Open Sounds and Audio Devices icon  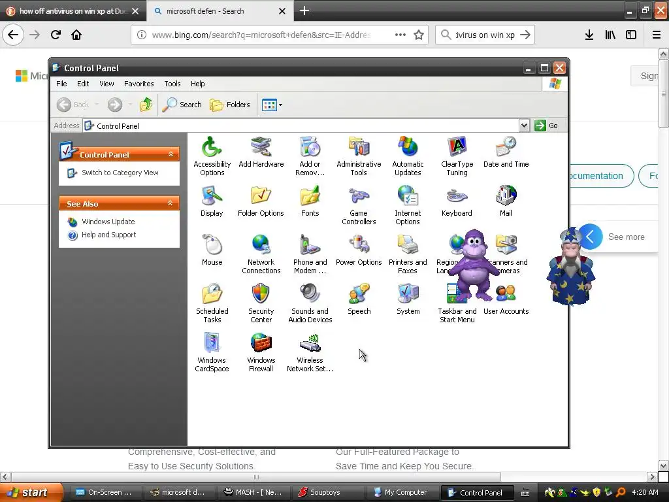click(310, 303)
